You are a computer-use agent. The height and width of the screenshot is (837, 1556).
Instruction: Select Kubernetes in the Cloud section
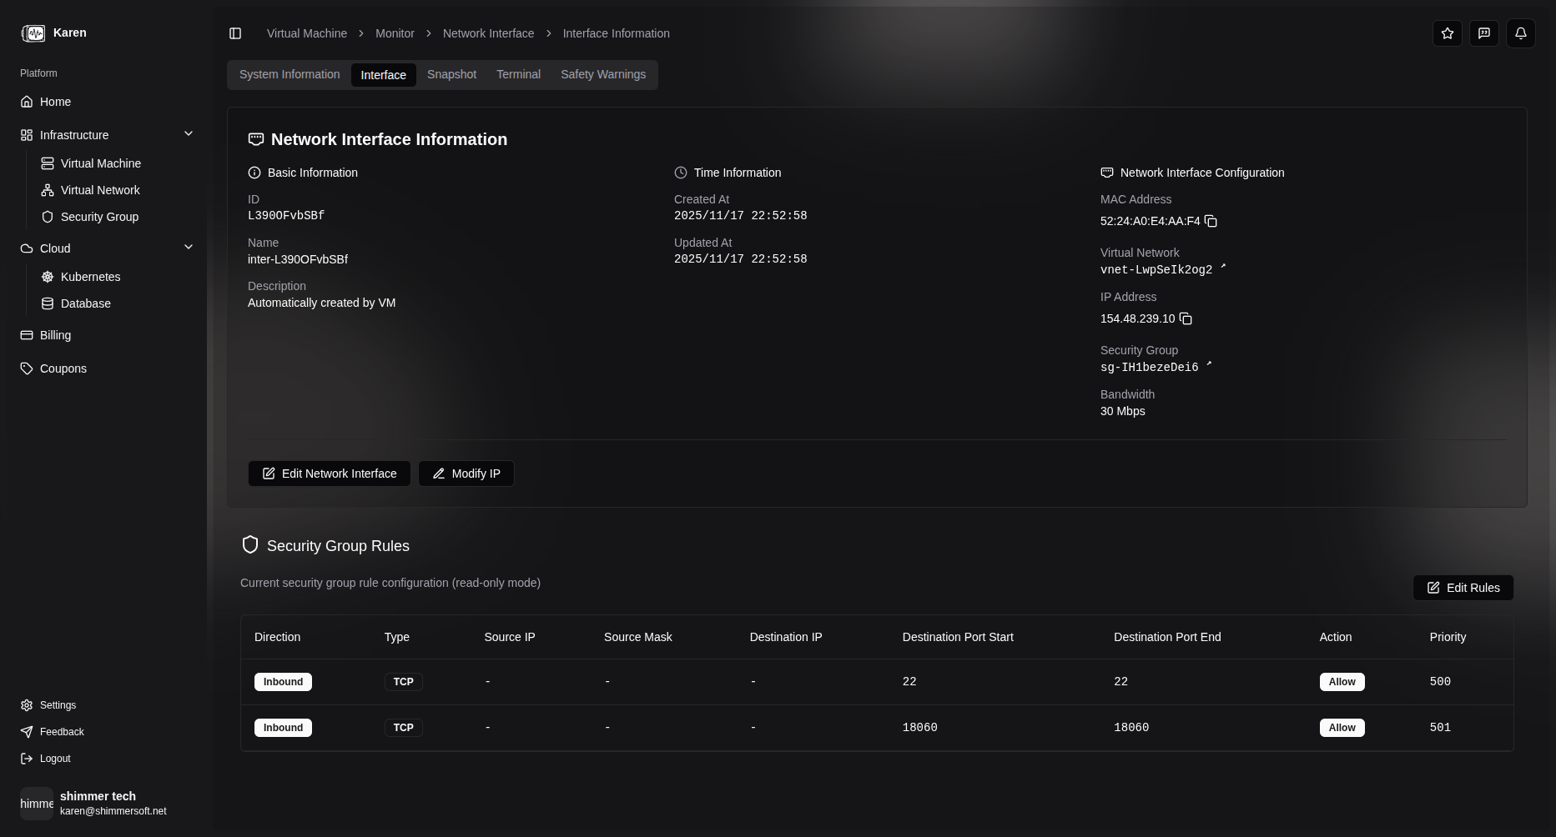coord(90,277)
